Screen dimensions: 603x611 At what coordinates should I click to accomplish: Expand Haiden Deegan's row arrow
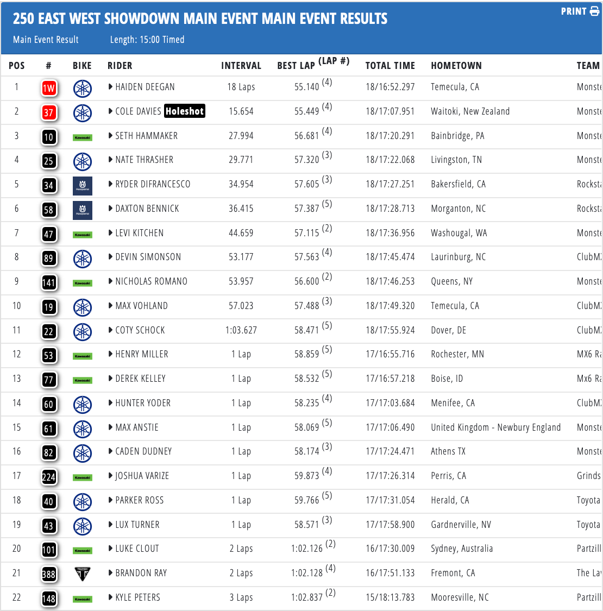point(111,87)
